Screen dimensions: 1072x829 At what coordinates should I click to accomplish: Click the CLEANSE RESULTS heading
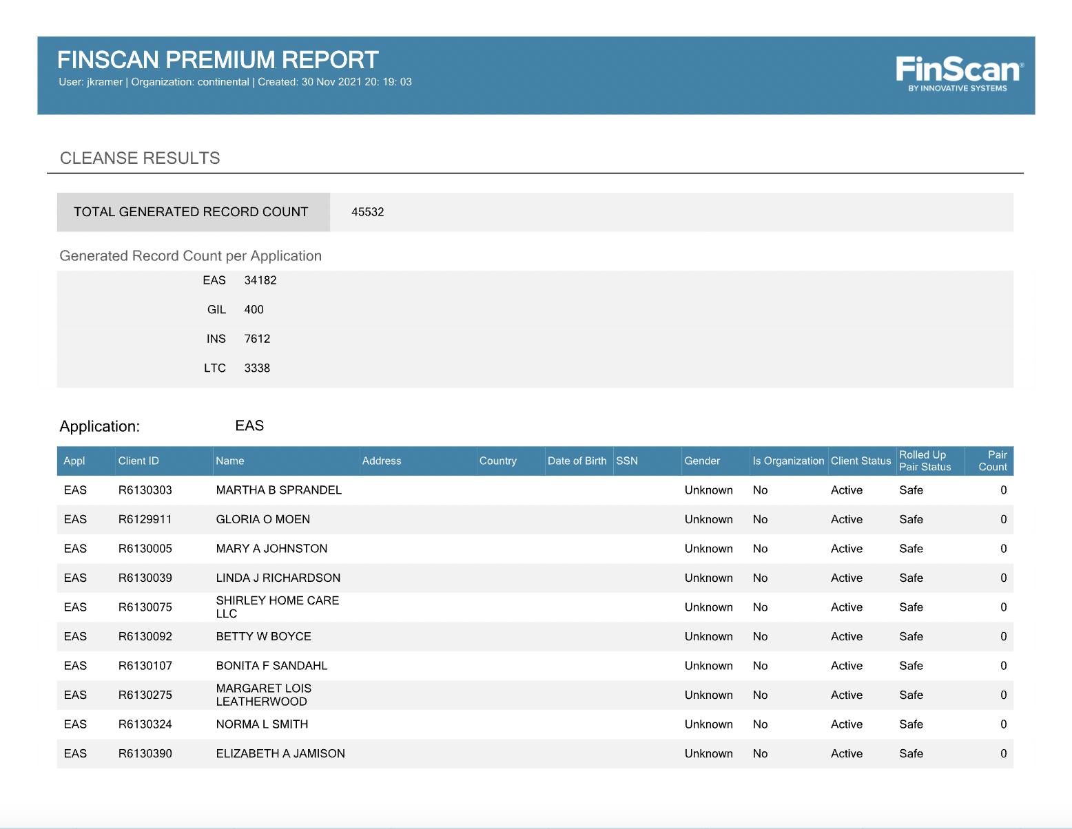pyautogui.click(x=140, y=158)
